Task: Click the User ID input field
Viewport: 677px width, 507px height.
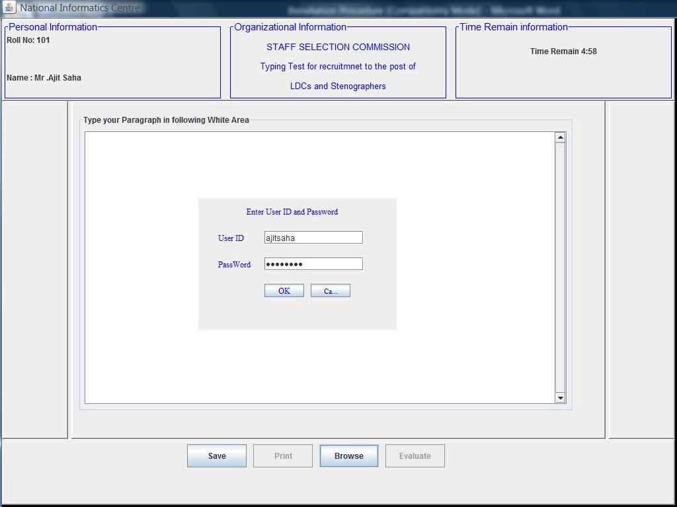Action: (313, 238)
